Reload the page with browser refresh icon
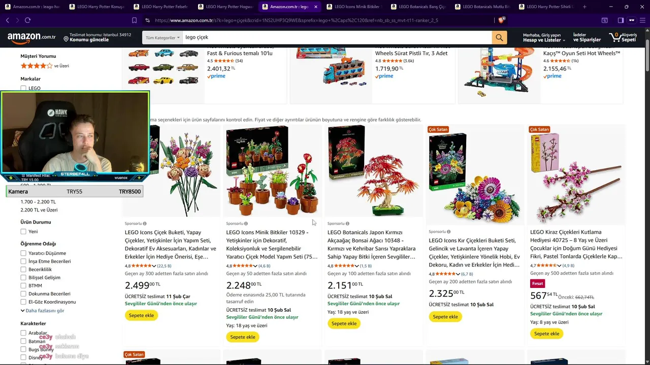The width and height of the screenshot is (650, 365). [x=27, y=20]
